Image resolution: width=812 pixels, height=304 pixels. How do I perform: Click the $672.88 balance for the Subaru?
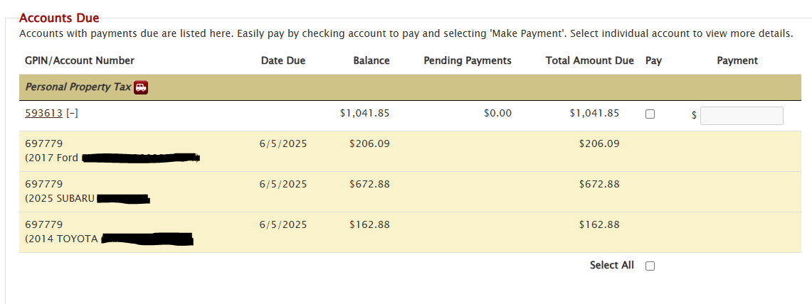[369, 184]
